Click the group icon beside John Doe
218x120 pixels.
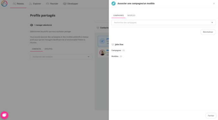[113, 45]
